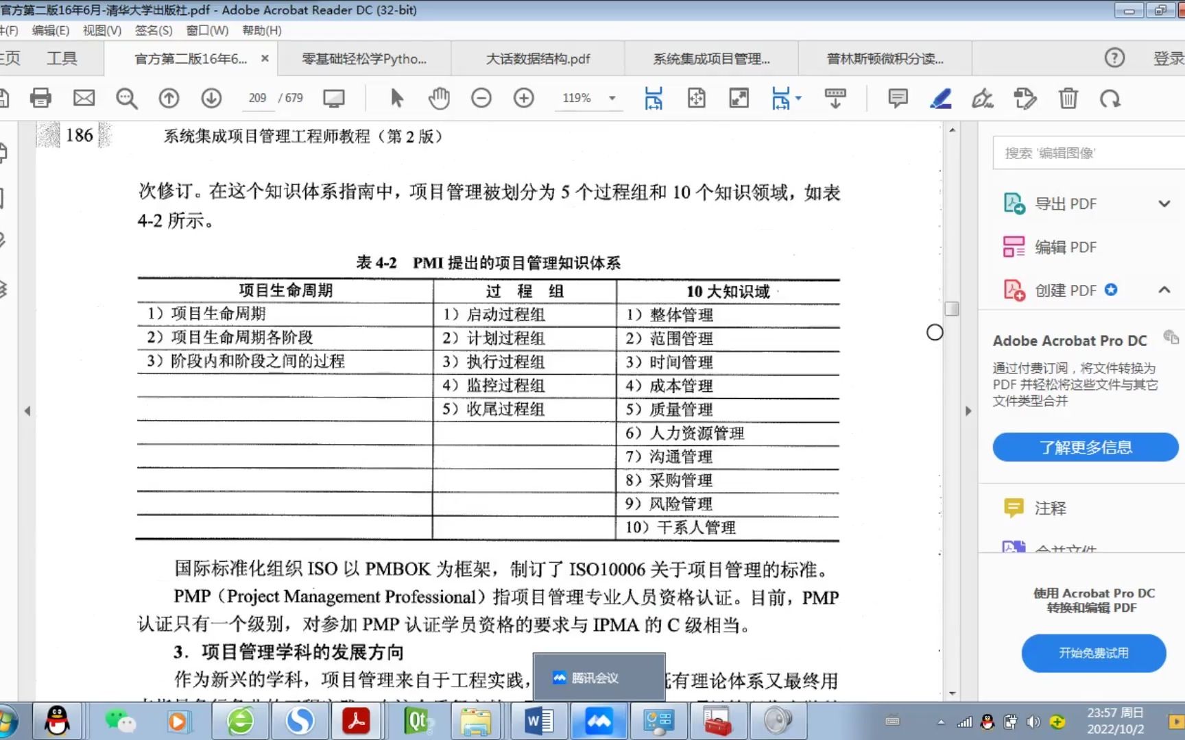Mute system volume via speaker tray icon
The height and width of the screenshot is (740, 1185).
(x=1034, y=721)
